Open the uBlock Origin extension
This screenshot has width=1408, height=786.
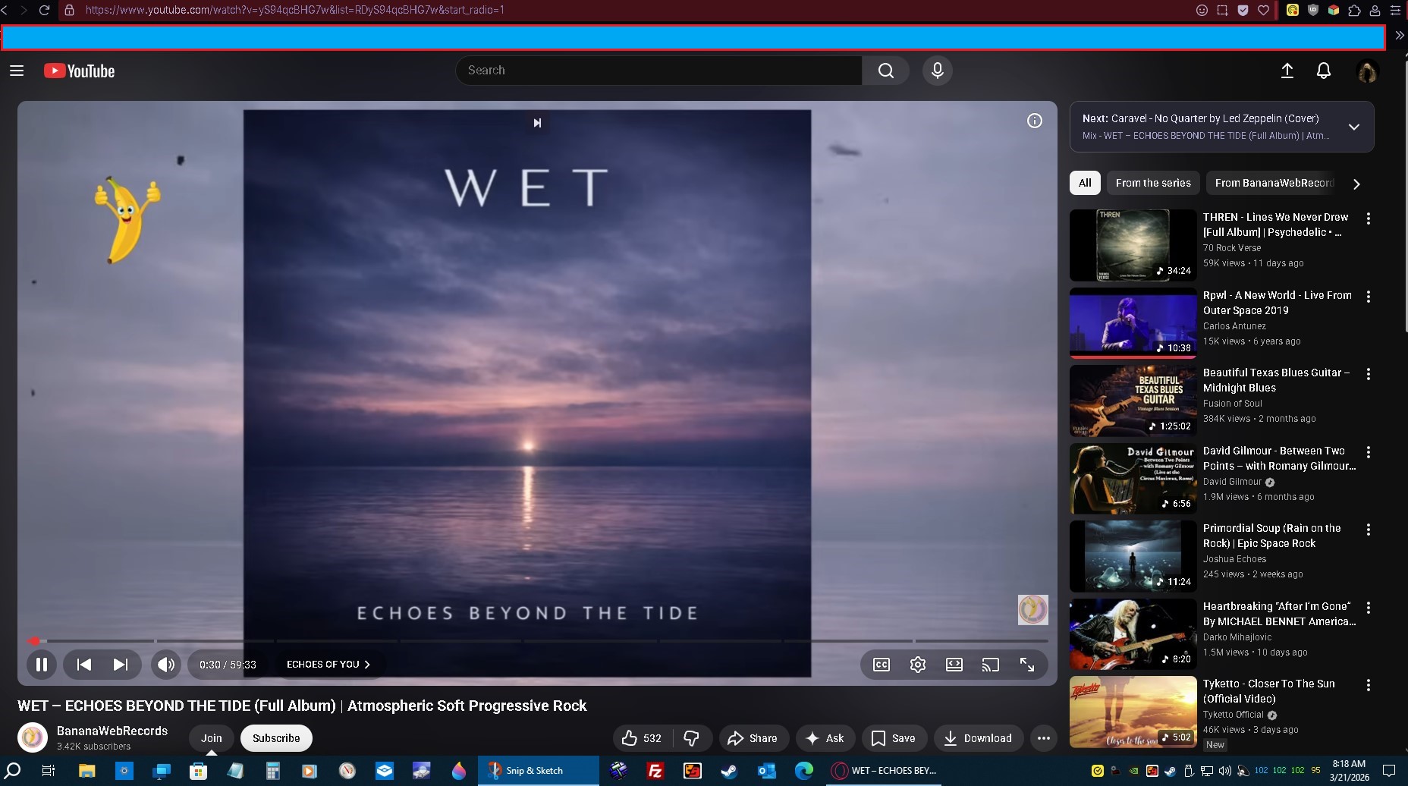1313,10
